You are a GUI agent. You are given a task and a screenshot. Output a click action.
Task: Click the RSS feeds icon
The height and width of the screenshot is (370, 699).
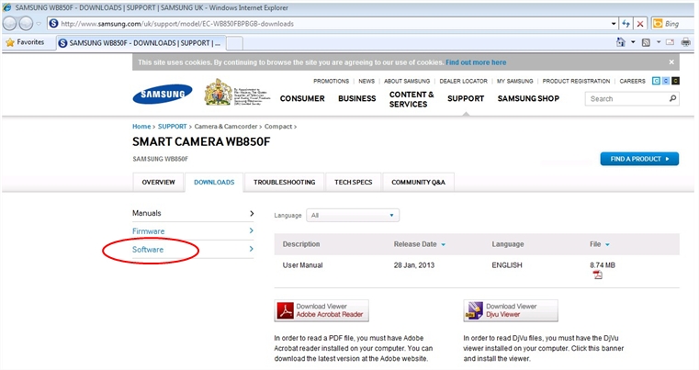(646, 42)
